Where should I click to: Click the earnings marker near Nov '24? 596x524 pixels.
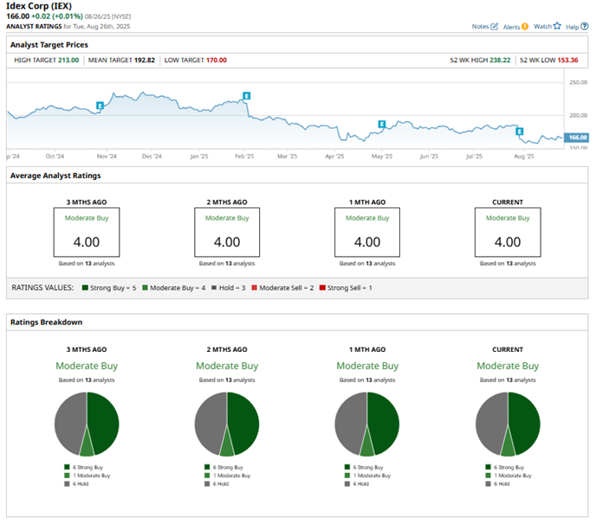[100, 105]
